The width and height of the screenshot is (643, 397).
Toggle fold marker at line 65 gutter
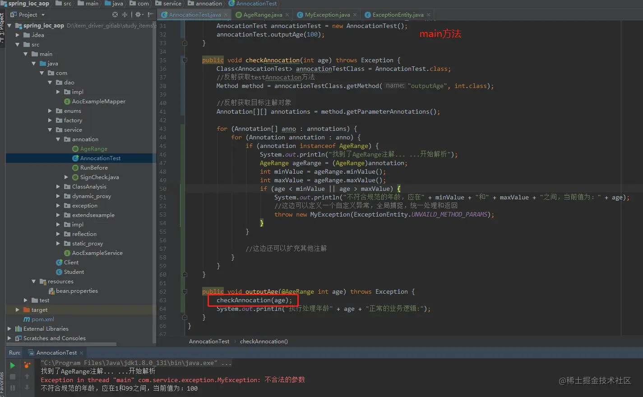point(185,317)
